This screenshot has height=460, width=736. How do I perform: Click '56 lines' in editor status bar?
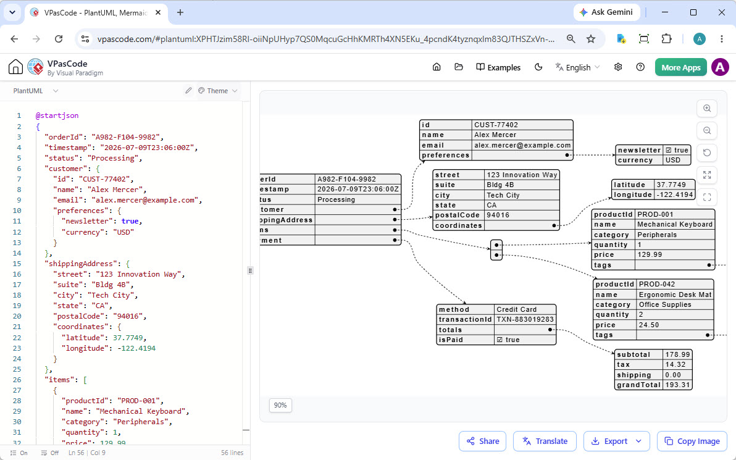point(232,453)
